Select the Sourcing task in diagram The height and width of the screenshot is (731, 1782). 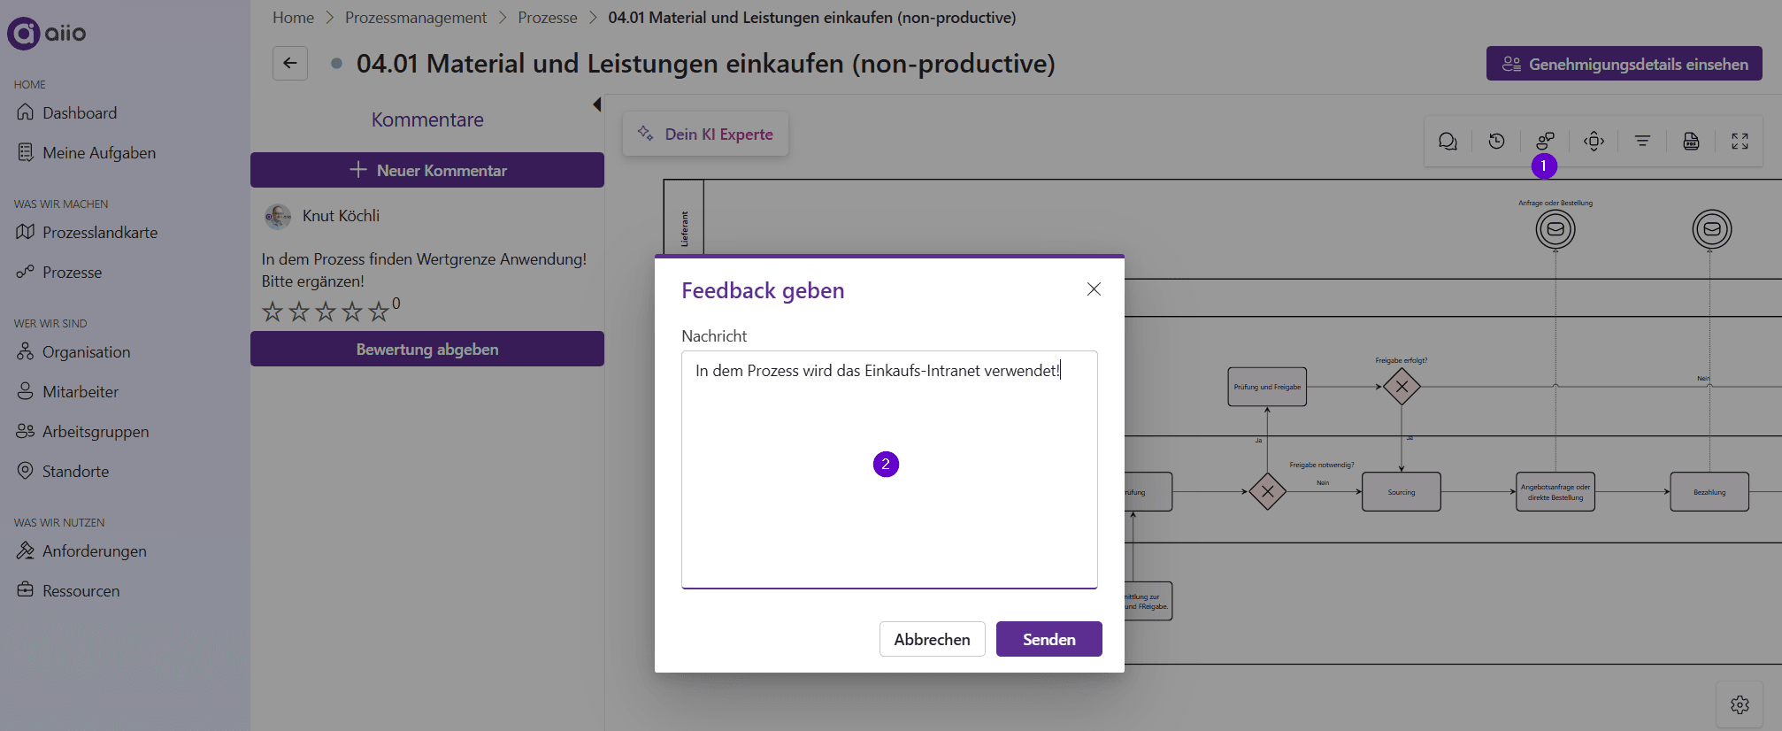[1402, 492]
